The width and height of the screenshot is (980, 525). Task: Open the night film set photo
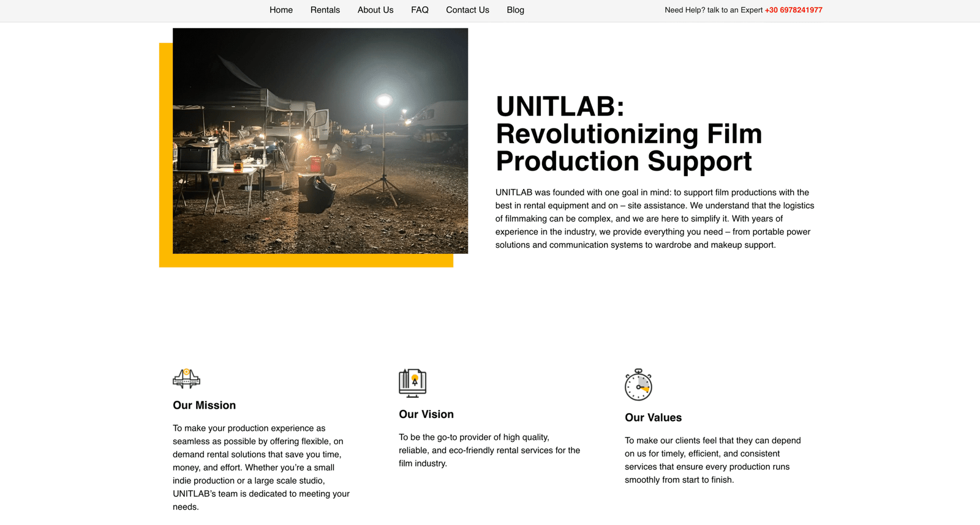(320, 141)
